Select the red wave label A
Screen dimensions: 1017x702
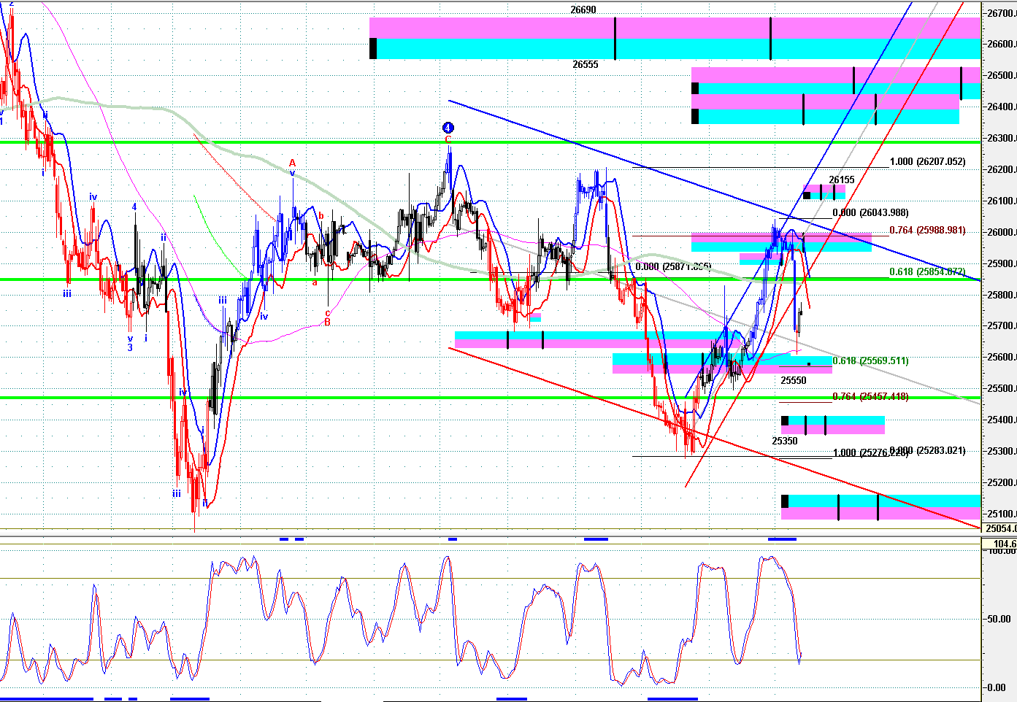(292, 163)
